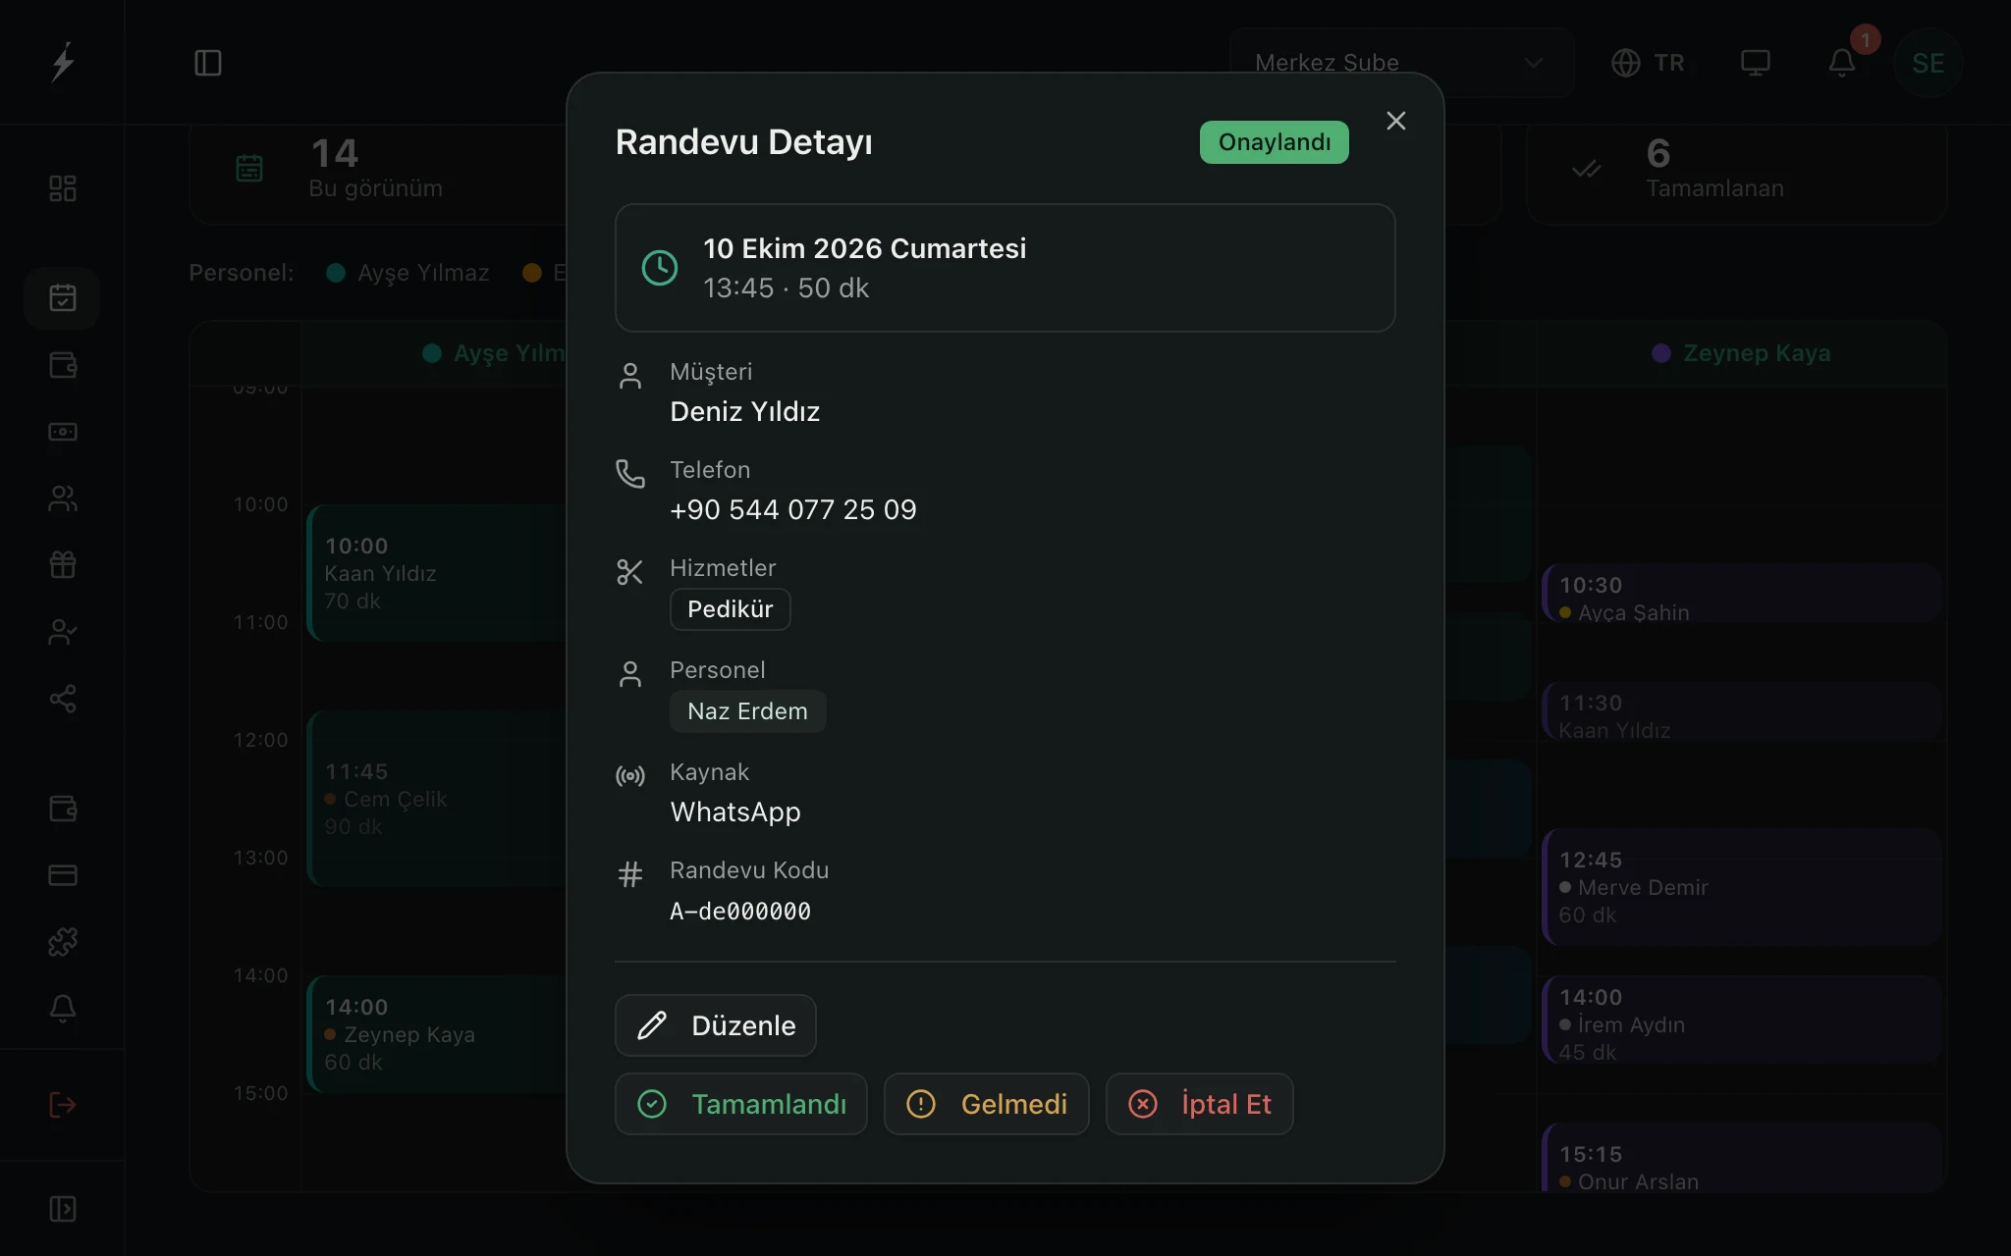Image resolution: width=2011 pixels, height=1256 pixels.
Task: Click the monitor display icon
Action: point(1755,63)
